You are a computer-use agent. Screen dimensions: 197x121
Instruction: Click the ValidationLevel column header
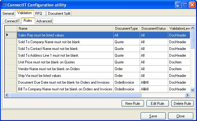point(179,28)
